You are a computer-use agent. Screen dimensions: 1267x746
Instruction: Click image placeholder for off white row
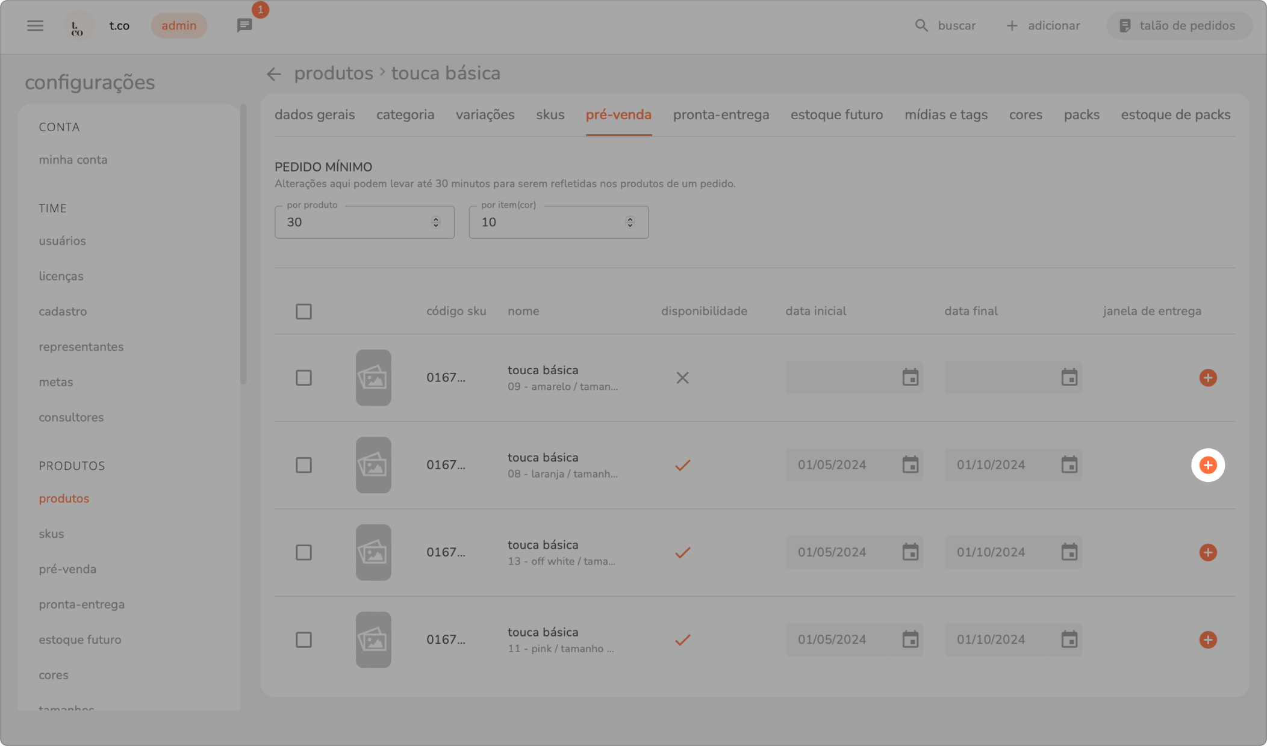[x=373, y=552]
